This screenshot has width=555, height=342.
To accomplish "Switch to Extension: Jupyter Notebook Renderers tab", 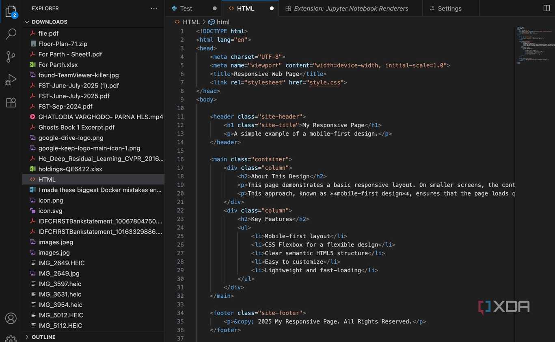I will tap(351, 8).
